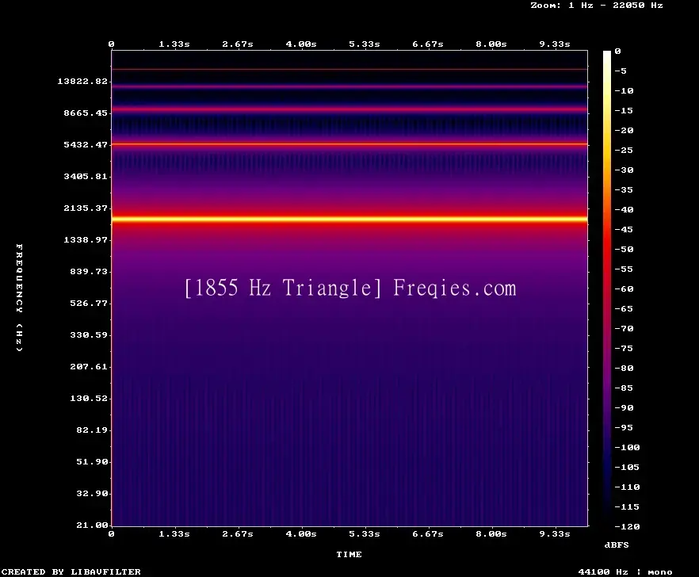Click the "dBFS" unit label
This screenshot has height=577, width=699.
617,545
